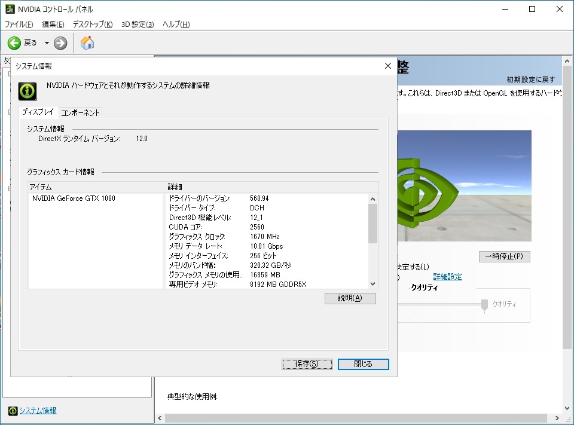Click the quality slider handle
The width and height of the screenshot is (574, 425).
tap(484, 305)
